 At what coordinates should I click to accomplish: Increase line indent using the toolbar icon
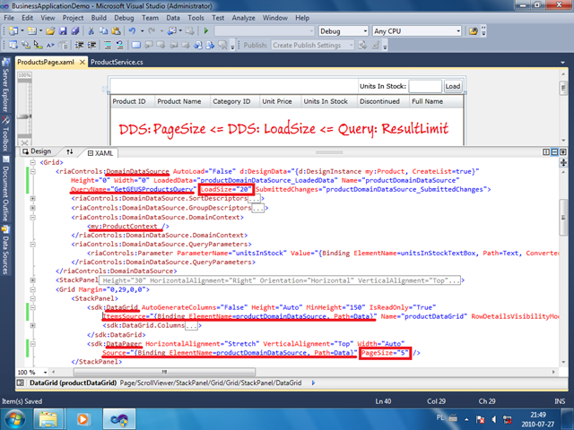[x=91, y=46]
